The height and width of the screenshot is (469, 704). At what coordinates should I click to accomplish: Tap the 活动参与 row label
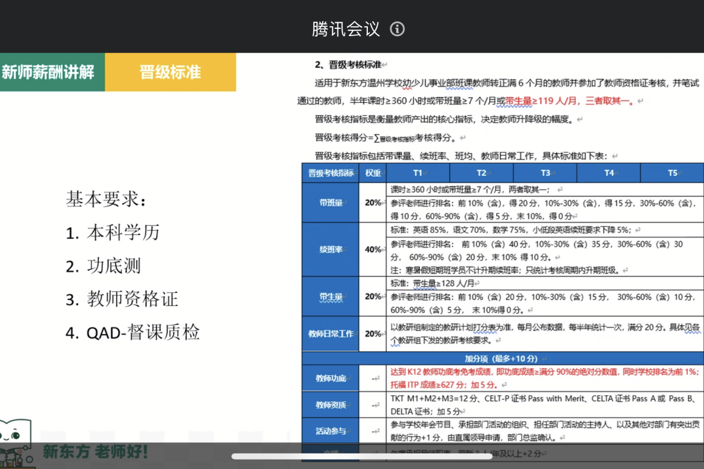(x=331, y=431)
